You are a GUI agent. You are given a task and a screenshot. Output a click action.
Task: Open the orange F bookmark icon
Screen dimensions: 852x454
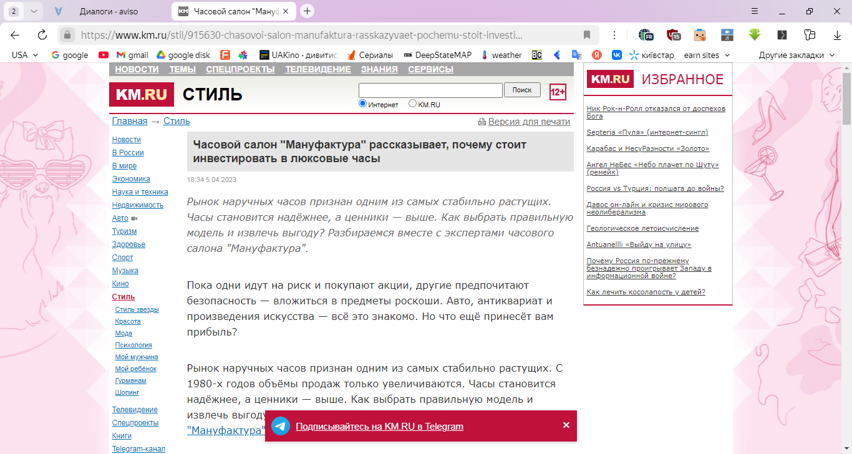pos(225,55)
